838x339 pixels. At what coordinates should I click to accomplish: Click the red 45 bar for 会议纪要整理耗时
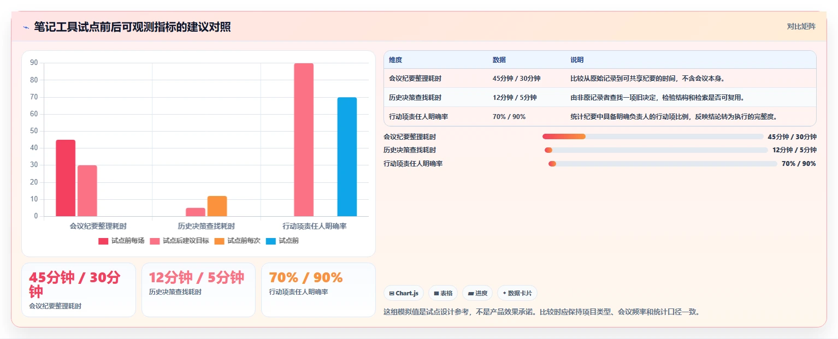[x=66, y=178]
